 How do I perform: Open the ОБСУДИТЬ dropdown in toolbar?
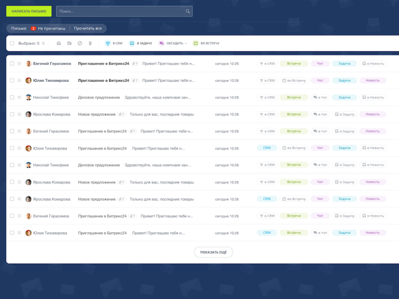[173, 43]
